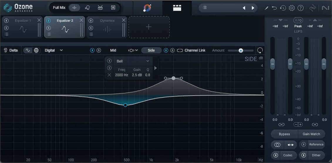The width and height of the screenshot is (332, 163).
Task: Toggle the selected band power button
Action: click(x=109, y=61)
